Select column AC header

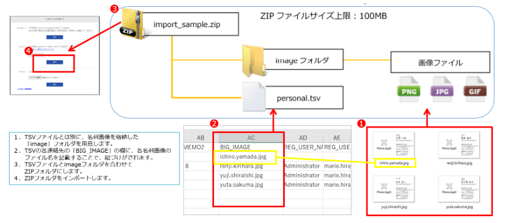point(251,138)
